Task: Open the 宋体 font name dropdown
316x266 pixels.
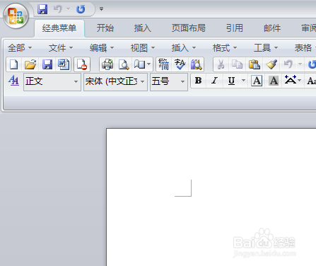Action: click(115, 81)
